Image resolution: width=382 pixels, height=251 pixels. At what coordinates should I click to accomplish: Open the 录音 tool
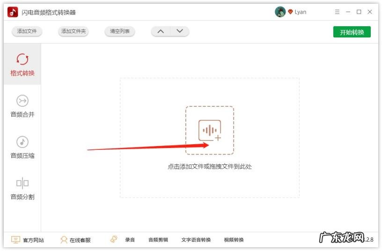[x=130, y=240]
